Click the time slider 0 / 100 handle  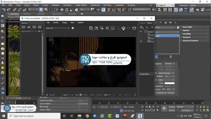pyautogui.click(x=18, y=98)
